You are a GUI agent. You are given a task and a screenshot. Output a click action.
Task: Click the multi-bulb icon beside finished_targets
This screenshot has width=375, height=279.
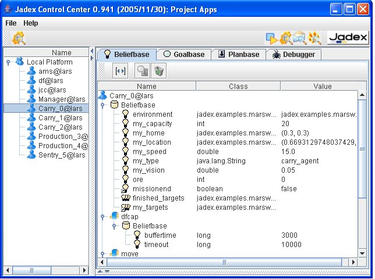tap(126, 198)
